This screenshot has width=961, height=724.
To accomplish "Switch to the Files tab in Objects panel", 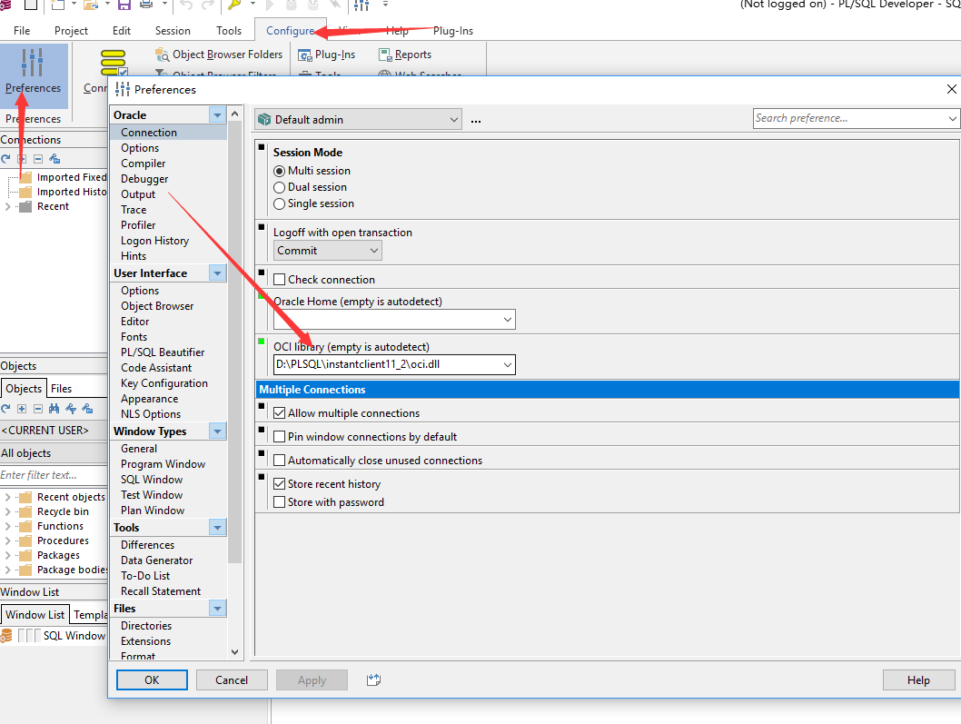I will pyautogui.click(x=61, y=388).
